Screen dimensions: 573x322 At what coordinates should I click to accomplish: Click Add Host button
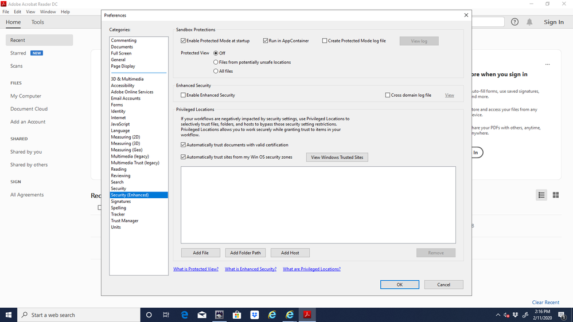tap(290, 253)
